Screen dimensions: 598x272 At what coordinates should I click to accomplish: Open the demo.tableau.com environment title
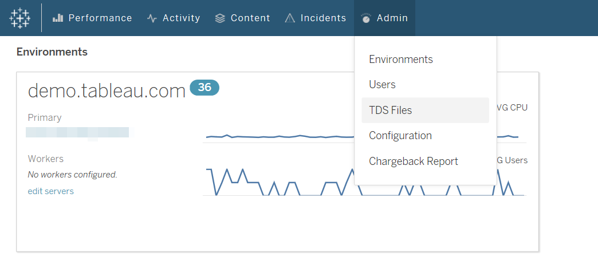point(107,91)
